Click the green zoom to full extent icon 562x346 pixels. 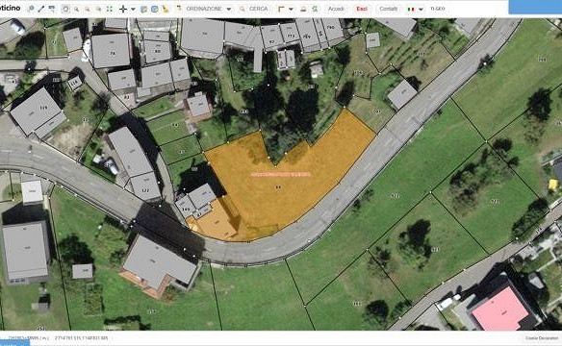point(110,9)
